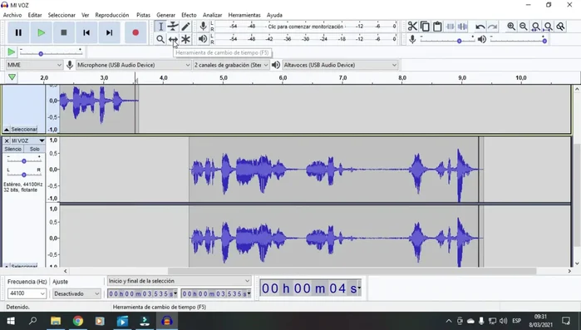
Task: Click the Paste clipboard icon
Action: pyautogui.click(x=437, y=27)
